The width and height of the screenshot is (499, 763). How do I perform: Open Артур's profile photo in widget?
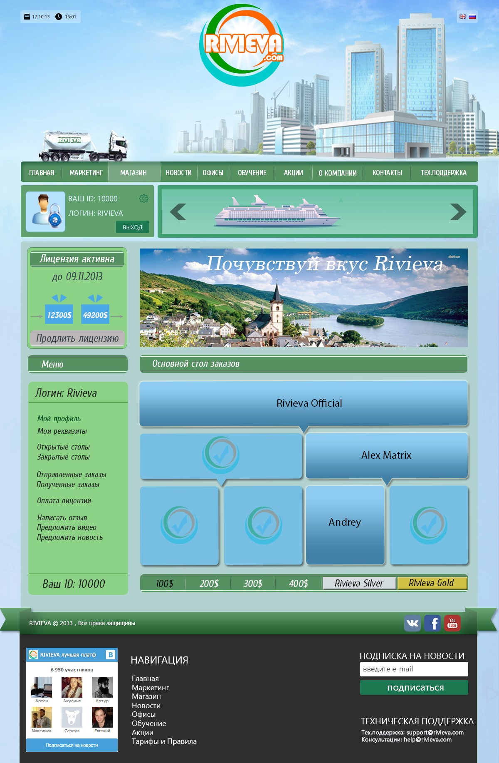(102, 687)
